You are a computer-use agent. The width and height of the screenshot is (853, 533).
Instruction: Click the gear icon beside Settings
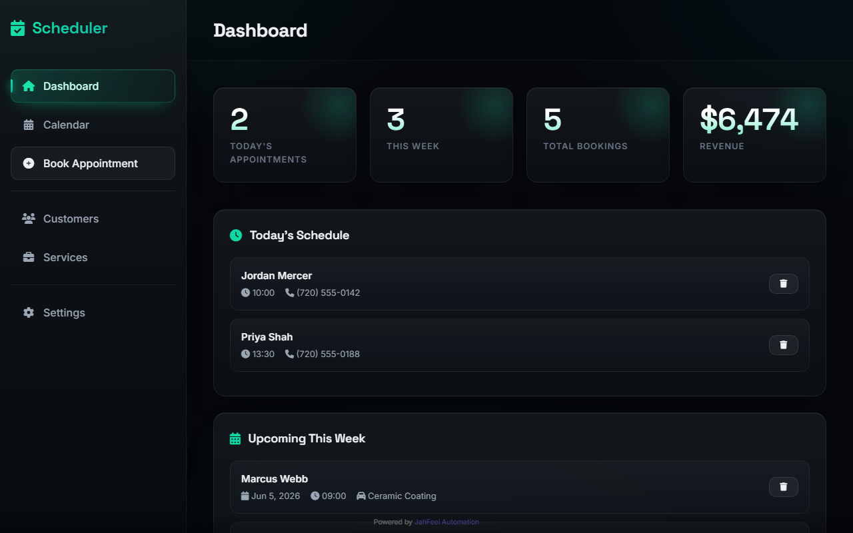(x=29, y=312)
